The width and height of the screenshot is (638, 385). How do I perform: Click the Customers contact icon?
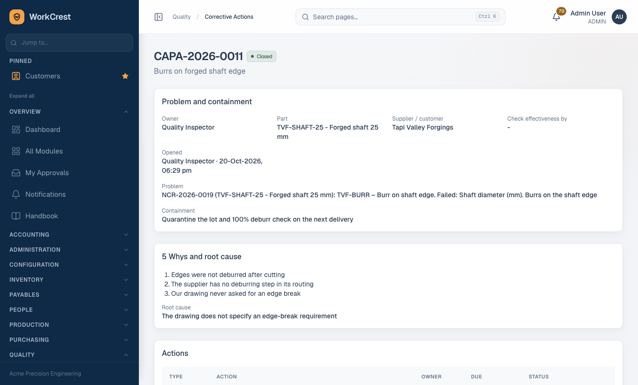[x=16, y=76]
